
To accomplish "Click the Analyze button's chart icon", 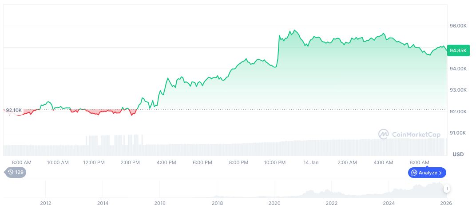I will [x=414, y=173].
